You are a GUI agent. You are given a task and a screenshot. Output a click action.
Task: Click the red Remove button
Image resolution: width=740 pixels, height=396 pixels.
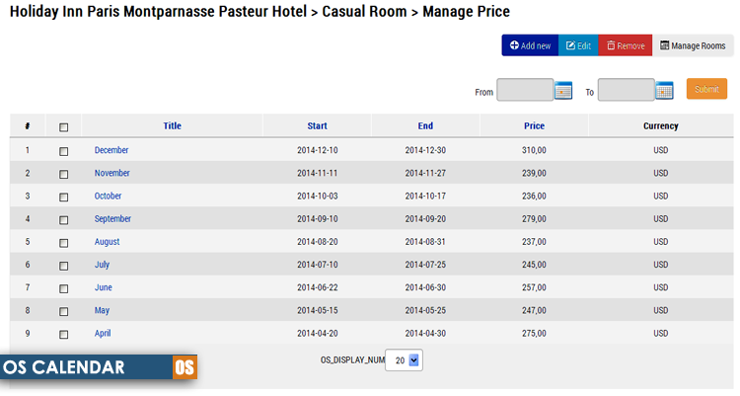tap(626, 45)
